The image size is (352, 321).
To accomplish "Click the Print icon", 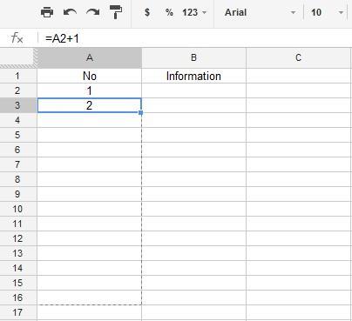I will click(x=47, y=12).
